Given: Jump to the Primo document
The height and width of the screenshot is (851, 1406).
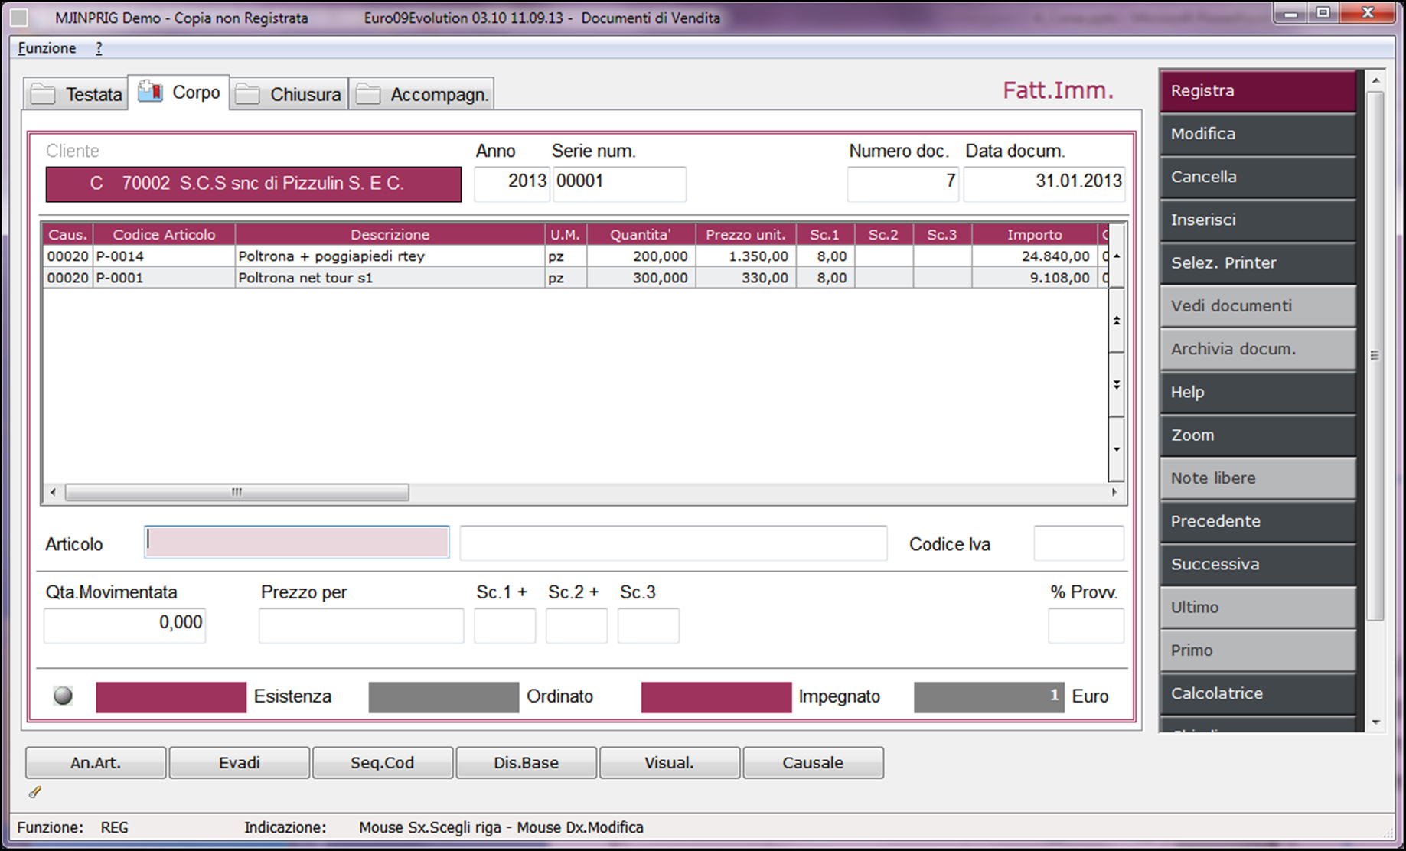Looking at the screenshot, I should point(1258,650).
